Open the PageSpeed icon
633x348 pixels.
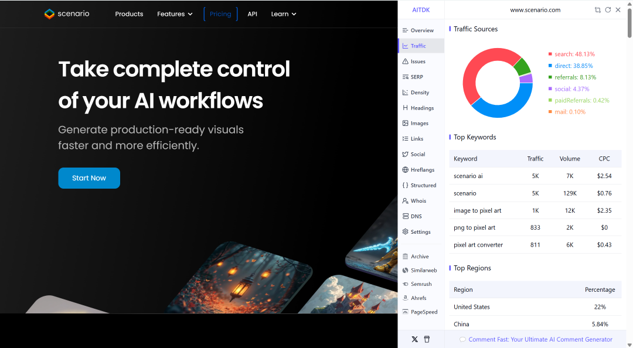pyautogui.click(x=405, y=312)
